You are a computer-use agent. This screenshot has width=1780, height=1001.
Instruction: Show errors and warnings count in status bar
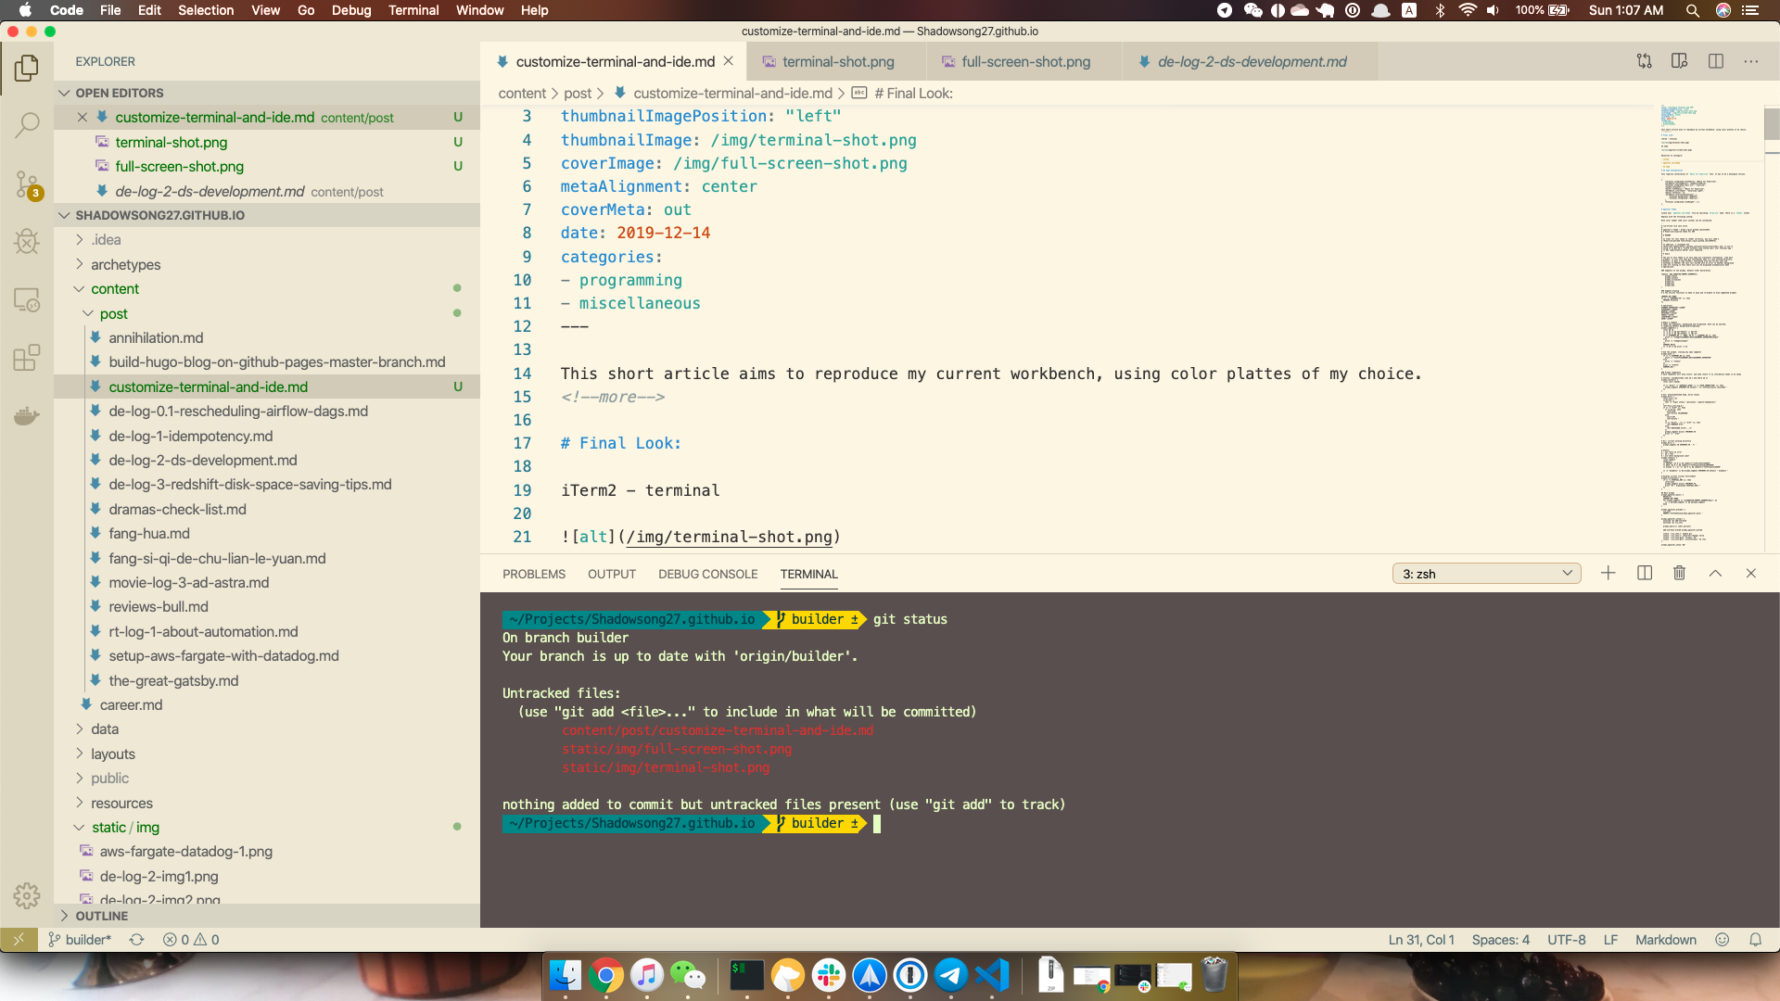tap(191, 940)
